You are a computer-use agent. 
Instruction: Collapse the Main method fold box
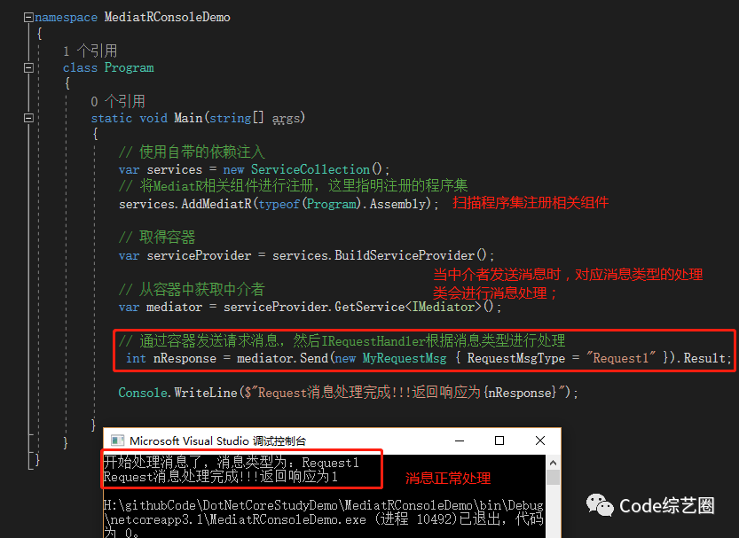click(x=28, y=118)
